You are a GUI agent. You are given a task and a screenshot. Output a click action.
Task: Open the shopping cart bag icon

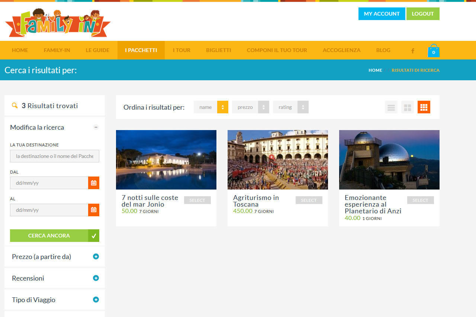point(433,51)
